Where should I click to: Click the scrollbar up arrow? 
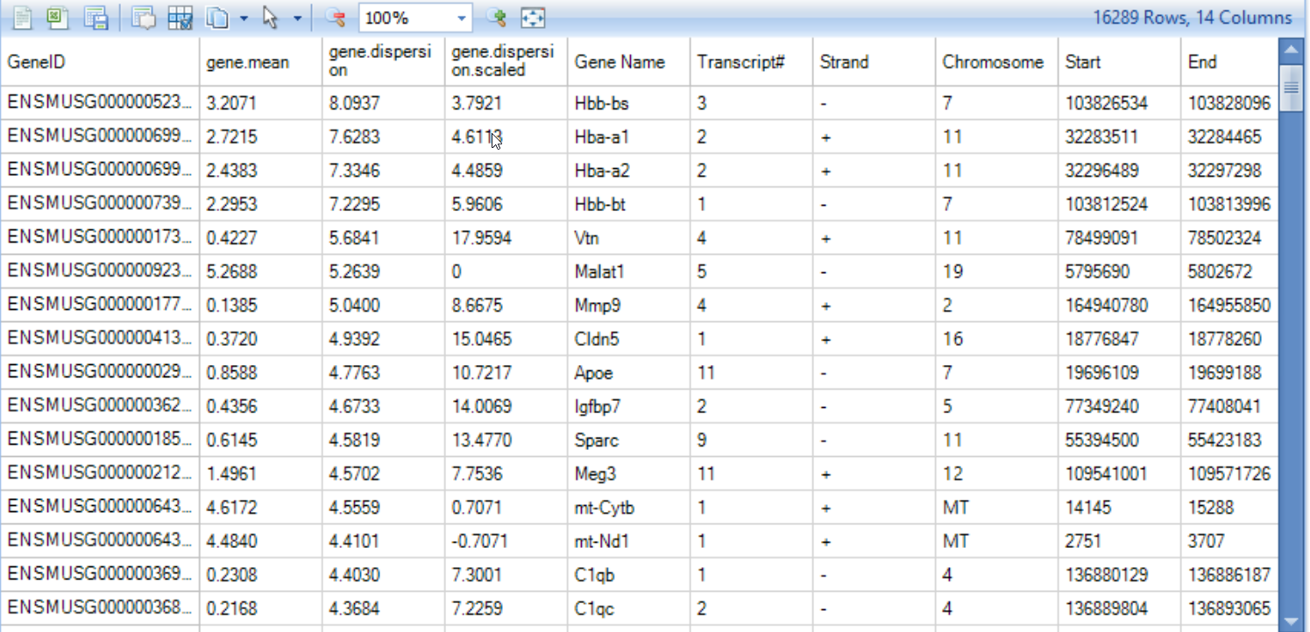coord(1292,48)
